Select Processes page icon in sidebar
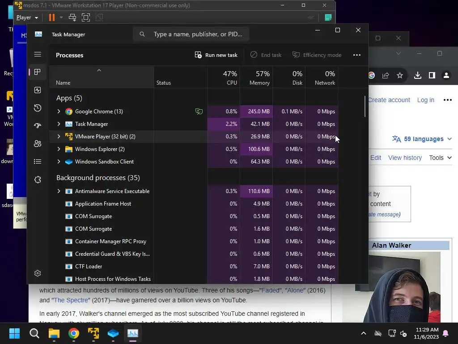458x344 pixels. tap(38, 72)
